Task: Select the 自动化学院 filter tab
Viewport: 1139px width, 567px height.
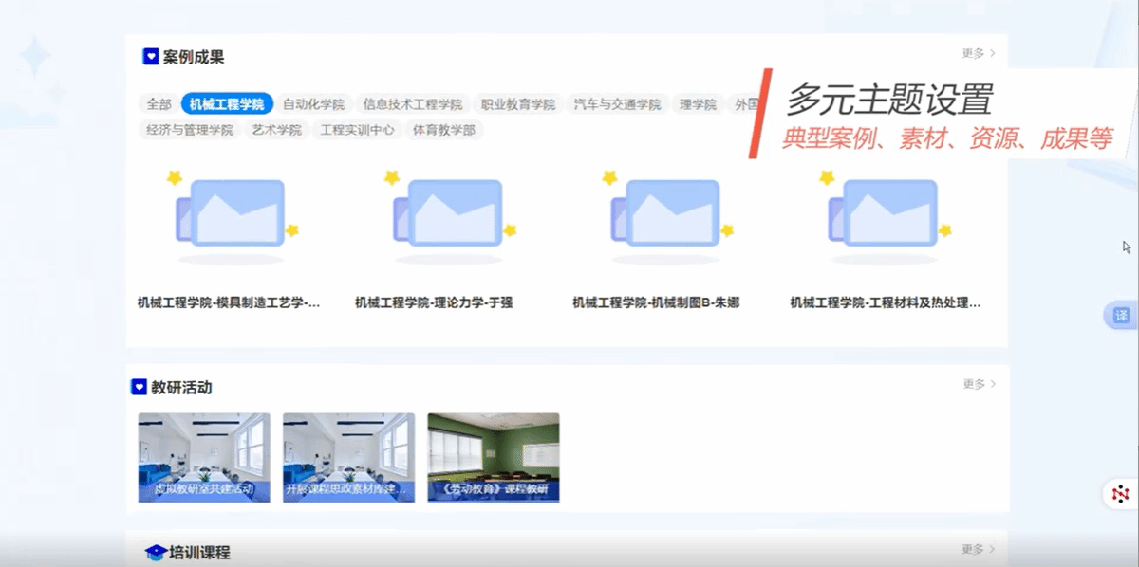Action: click(x=314, y=104)
